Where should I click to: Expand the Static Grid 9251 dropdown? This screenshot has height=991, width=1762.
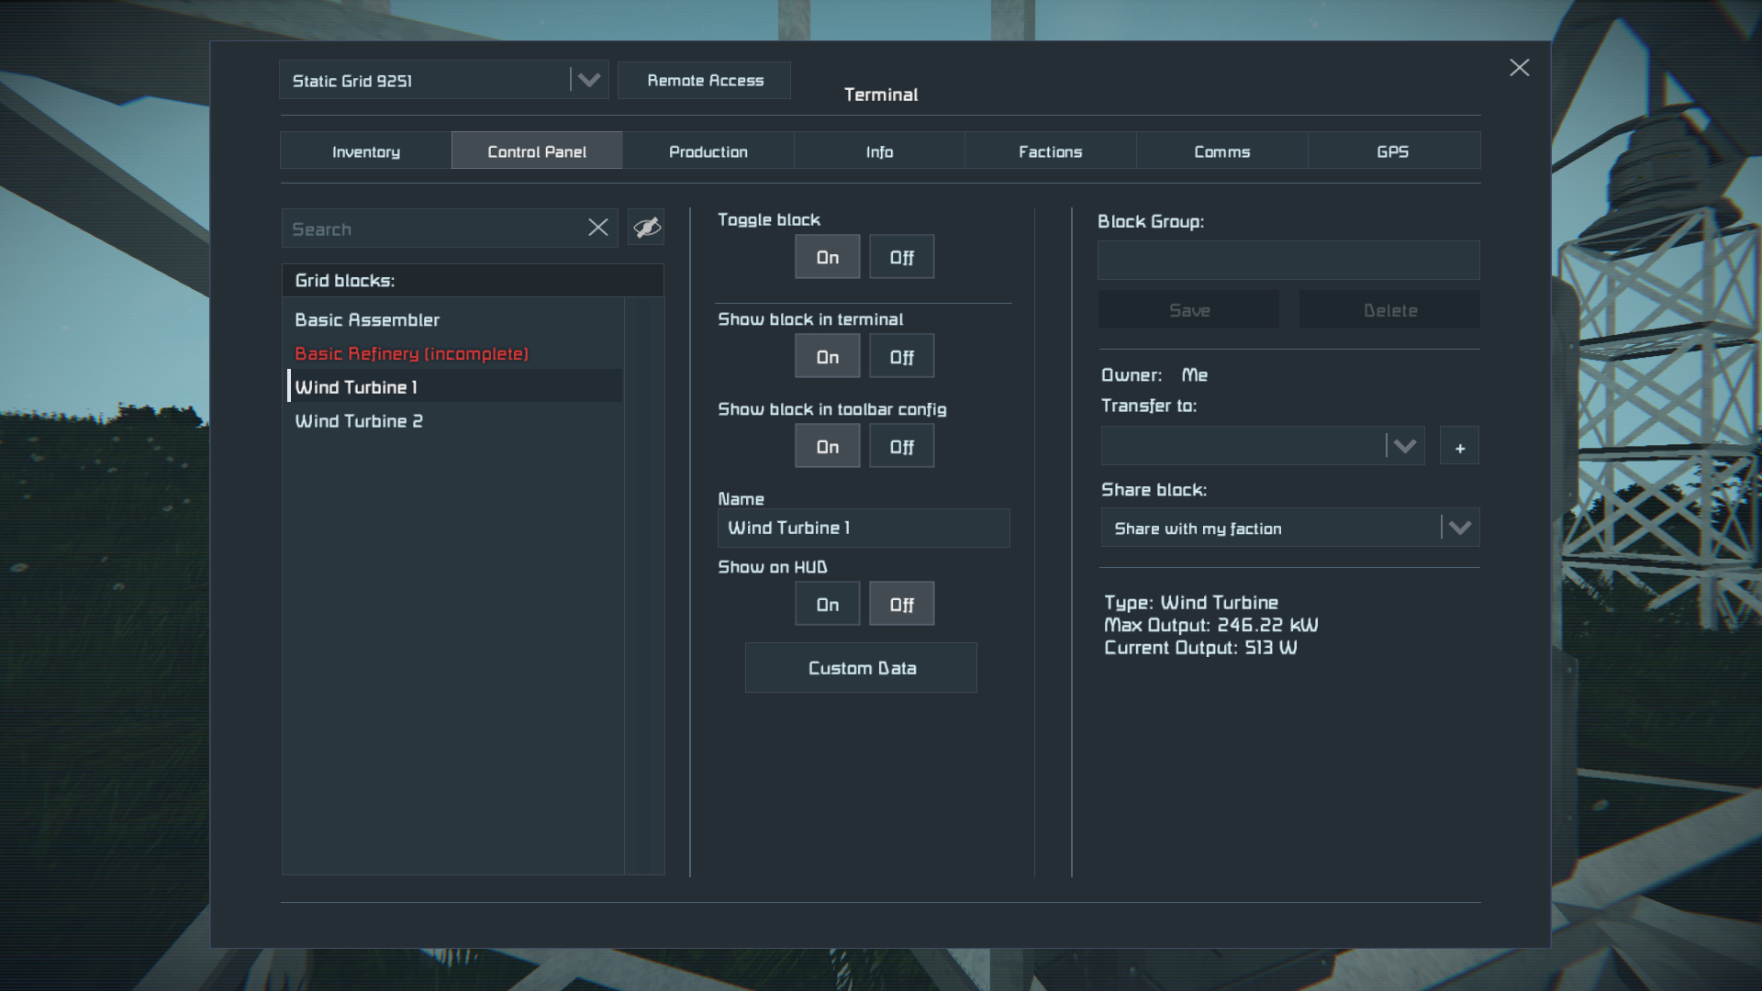coord(588,81)
